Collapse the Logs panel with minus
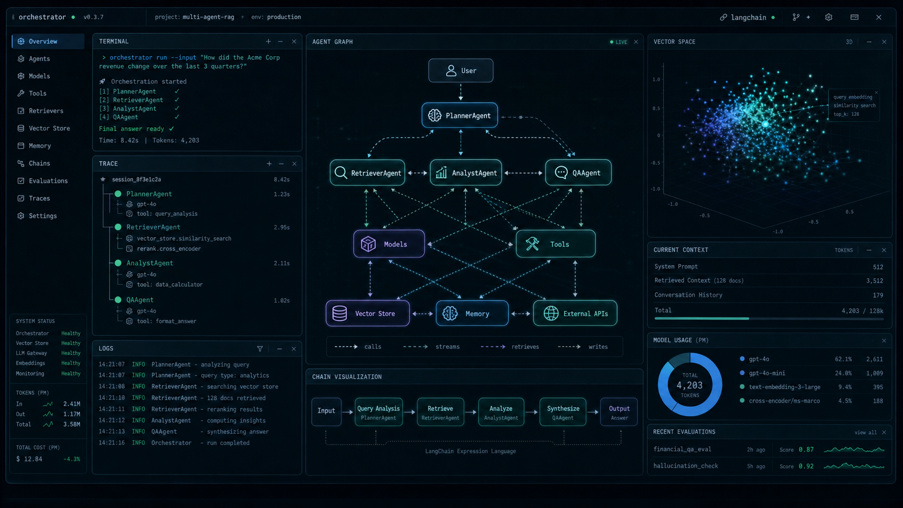This screenshot has width=903, height=508. tap(279, 349)
